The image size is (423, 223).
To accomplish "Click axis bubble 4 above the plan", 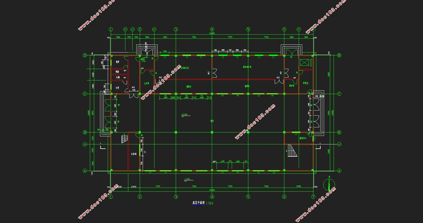I will (212, 29).
